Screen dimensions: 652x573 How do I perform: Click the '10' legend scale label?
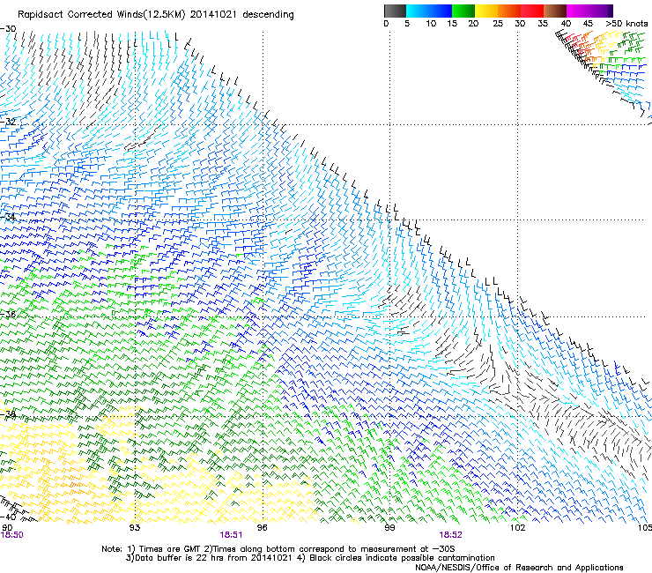pos(431,24)
